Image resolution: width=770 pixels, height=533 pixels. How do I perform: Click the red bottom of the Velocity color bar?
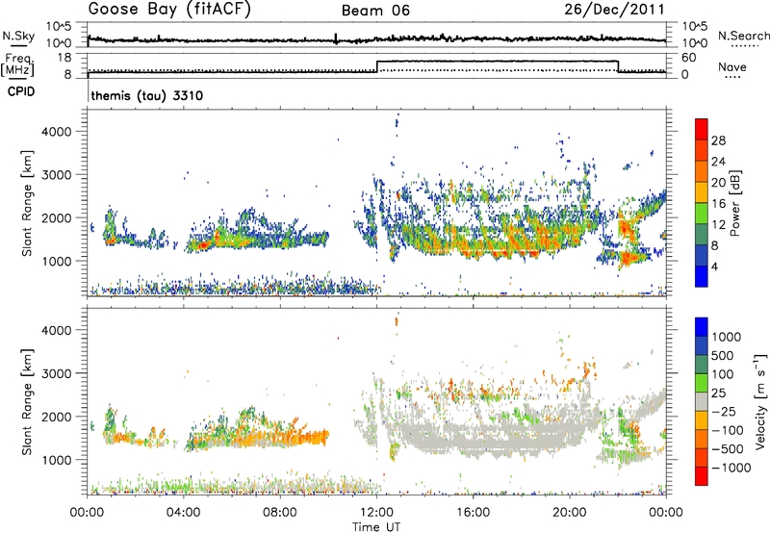(702, 476)
